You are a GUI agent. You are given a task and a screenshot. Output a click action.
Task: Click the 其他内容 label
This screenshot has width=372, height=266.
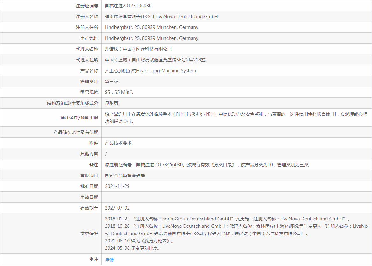[89, 154]
